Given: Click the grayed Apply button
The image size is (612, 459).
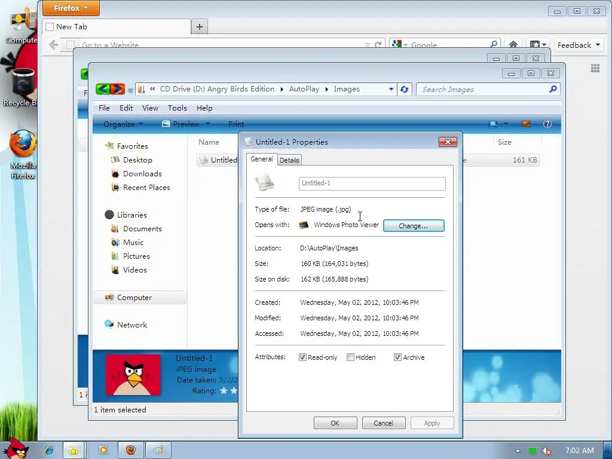Looking at the screenshot, I should (x=432, y=423).
